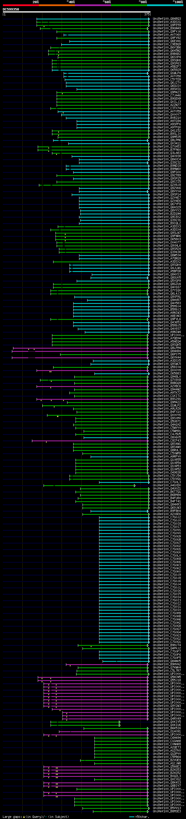Click the orange ~40% identity legend segment

coord(57,5)
